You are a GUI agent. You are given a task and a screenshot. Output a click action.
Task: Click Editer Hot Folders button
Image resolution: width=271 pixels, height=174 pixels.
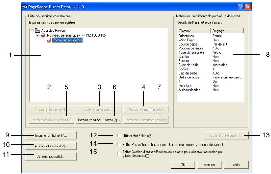(226, 135)
